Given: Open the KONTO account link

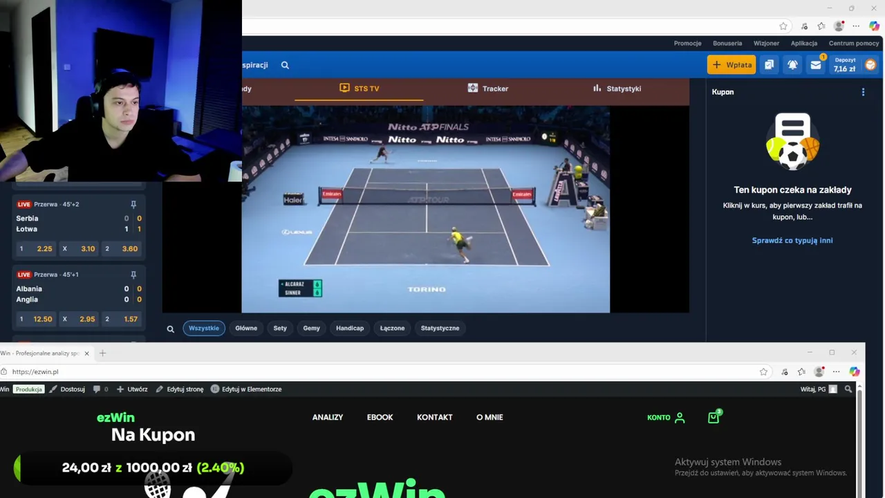Looking at the screenshot, I should [666, 417].
